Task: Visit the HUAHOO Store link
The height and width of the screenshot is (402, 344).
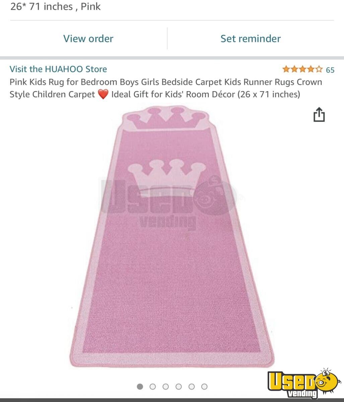Action: pyautogui.click(x=58, y=69)
